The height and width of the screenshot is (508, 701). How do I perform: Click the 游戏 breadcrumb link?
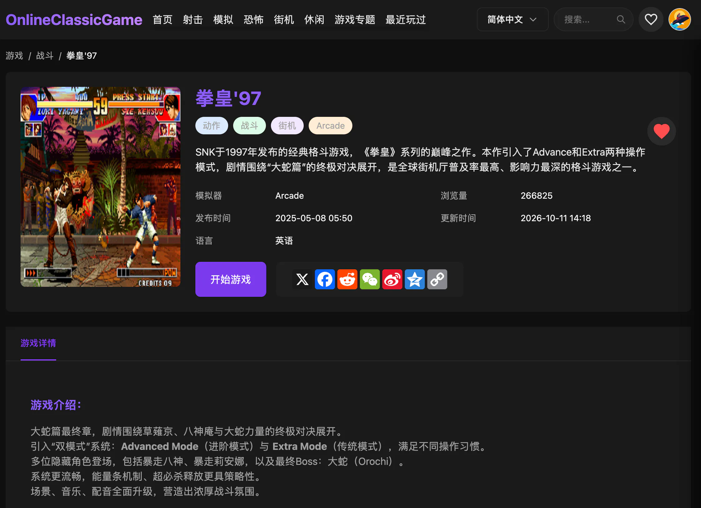14,56
